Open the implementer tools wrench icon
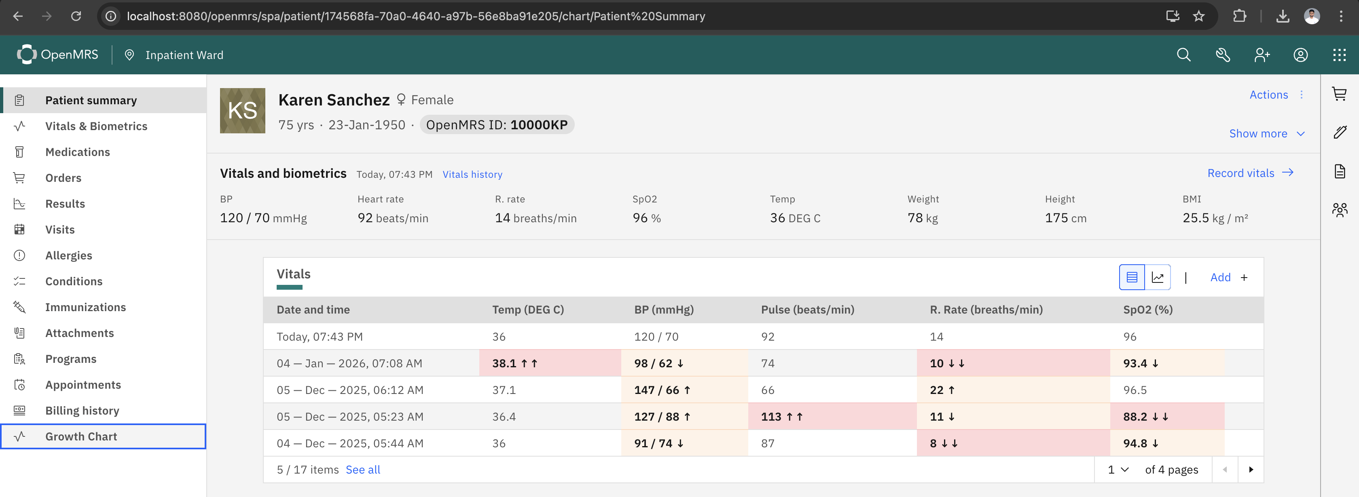This screenshot has height=497, width=1359. pos(1223,55)
